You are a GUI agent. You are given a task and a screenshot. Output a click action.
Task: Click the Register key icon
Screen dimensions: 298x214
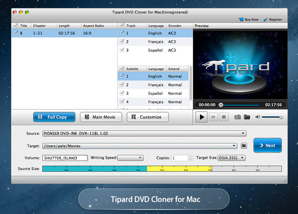pos(265,19)
